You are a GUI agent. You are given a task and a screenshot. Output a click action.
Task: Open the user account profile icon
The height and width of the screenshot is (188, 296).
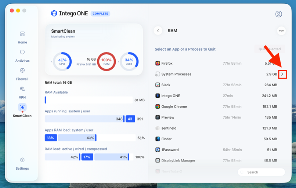pyautogui.click(x=278, y=14)
